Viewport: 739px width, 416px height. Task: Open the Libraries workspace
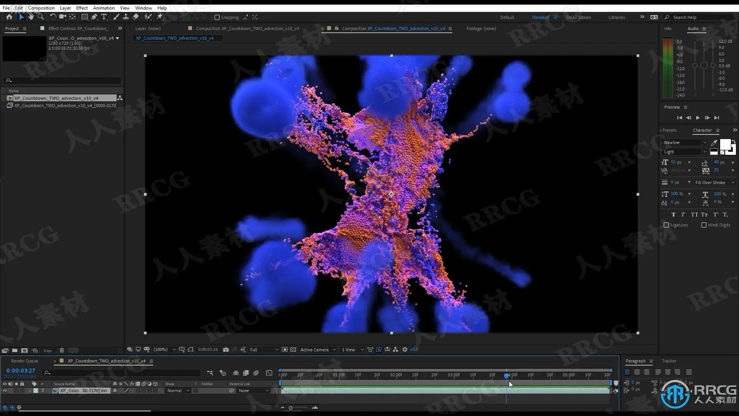616,17
